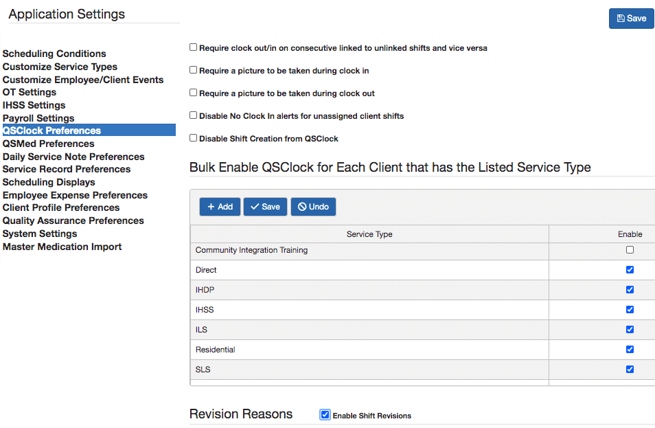Check require clock out/in on consecutive shifts
The width and height of the screenshot is (655, 428).
(x=193, y=47)
